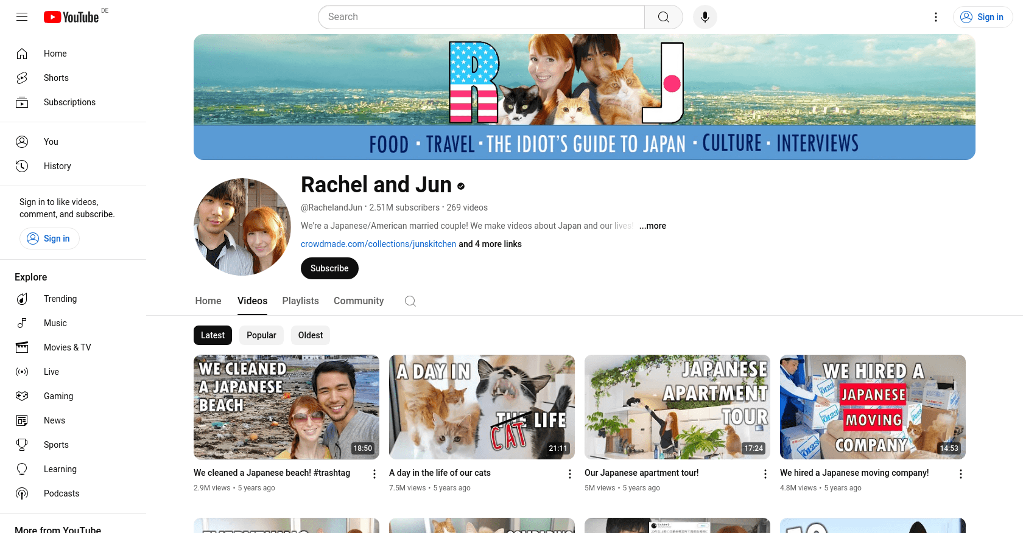The width and height of the screenshot is (1023, 533).
Task: Select the Oldest sort chip
Action: point(311,335)
